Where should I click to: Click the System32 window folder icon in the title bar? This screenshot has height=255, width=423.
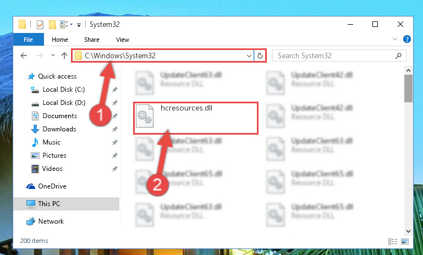22,25
